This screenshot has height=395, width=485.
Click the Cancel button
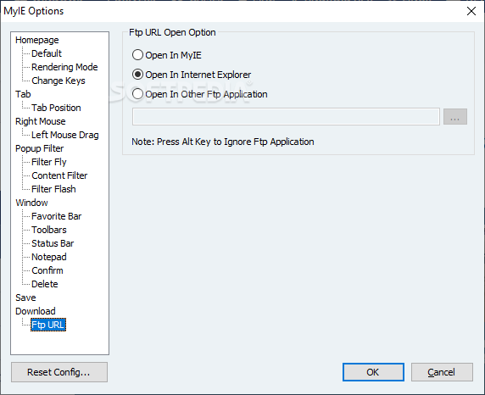pyautogui.click(x=442, y=372)
